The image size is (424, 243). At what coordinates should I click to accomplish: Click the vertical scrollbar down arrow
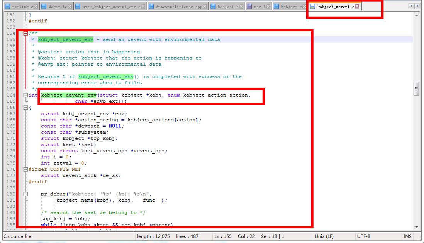pos(417,227)
